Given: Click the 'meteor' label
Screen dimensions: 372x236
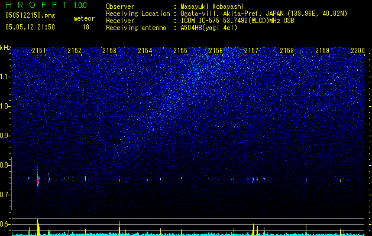Looking at the screenshot, I should click(84, 18).
